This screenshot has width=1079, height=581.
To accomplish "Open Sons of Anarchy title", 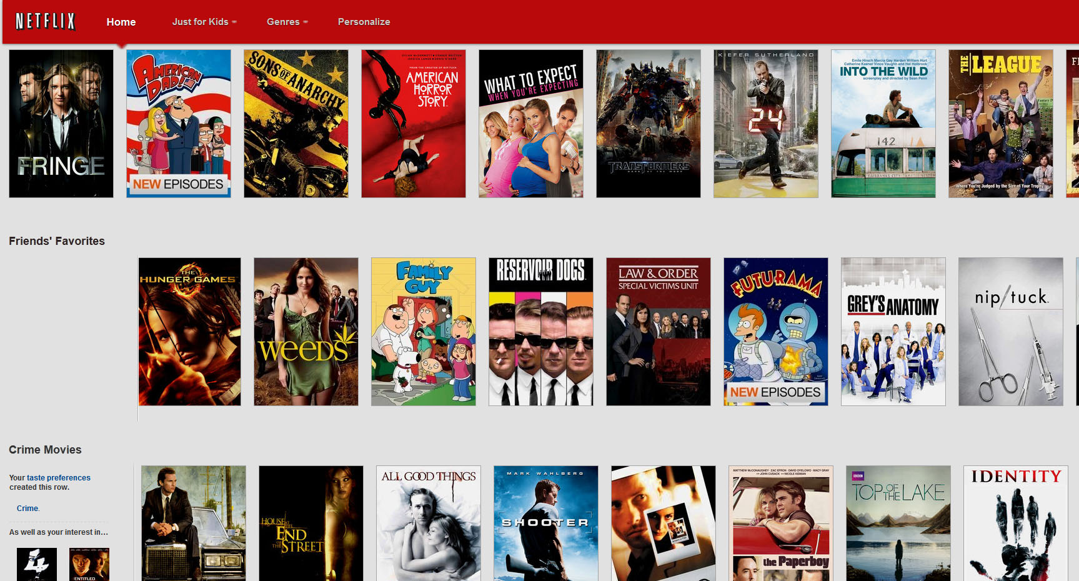I will click(x=296, y=124).
